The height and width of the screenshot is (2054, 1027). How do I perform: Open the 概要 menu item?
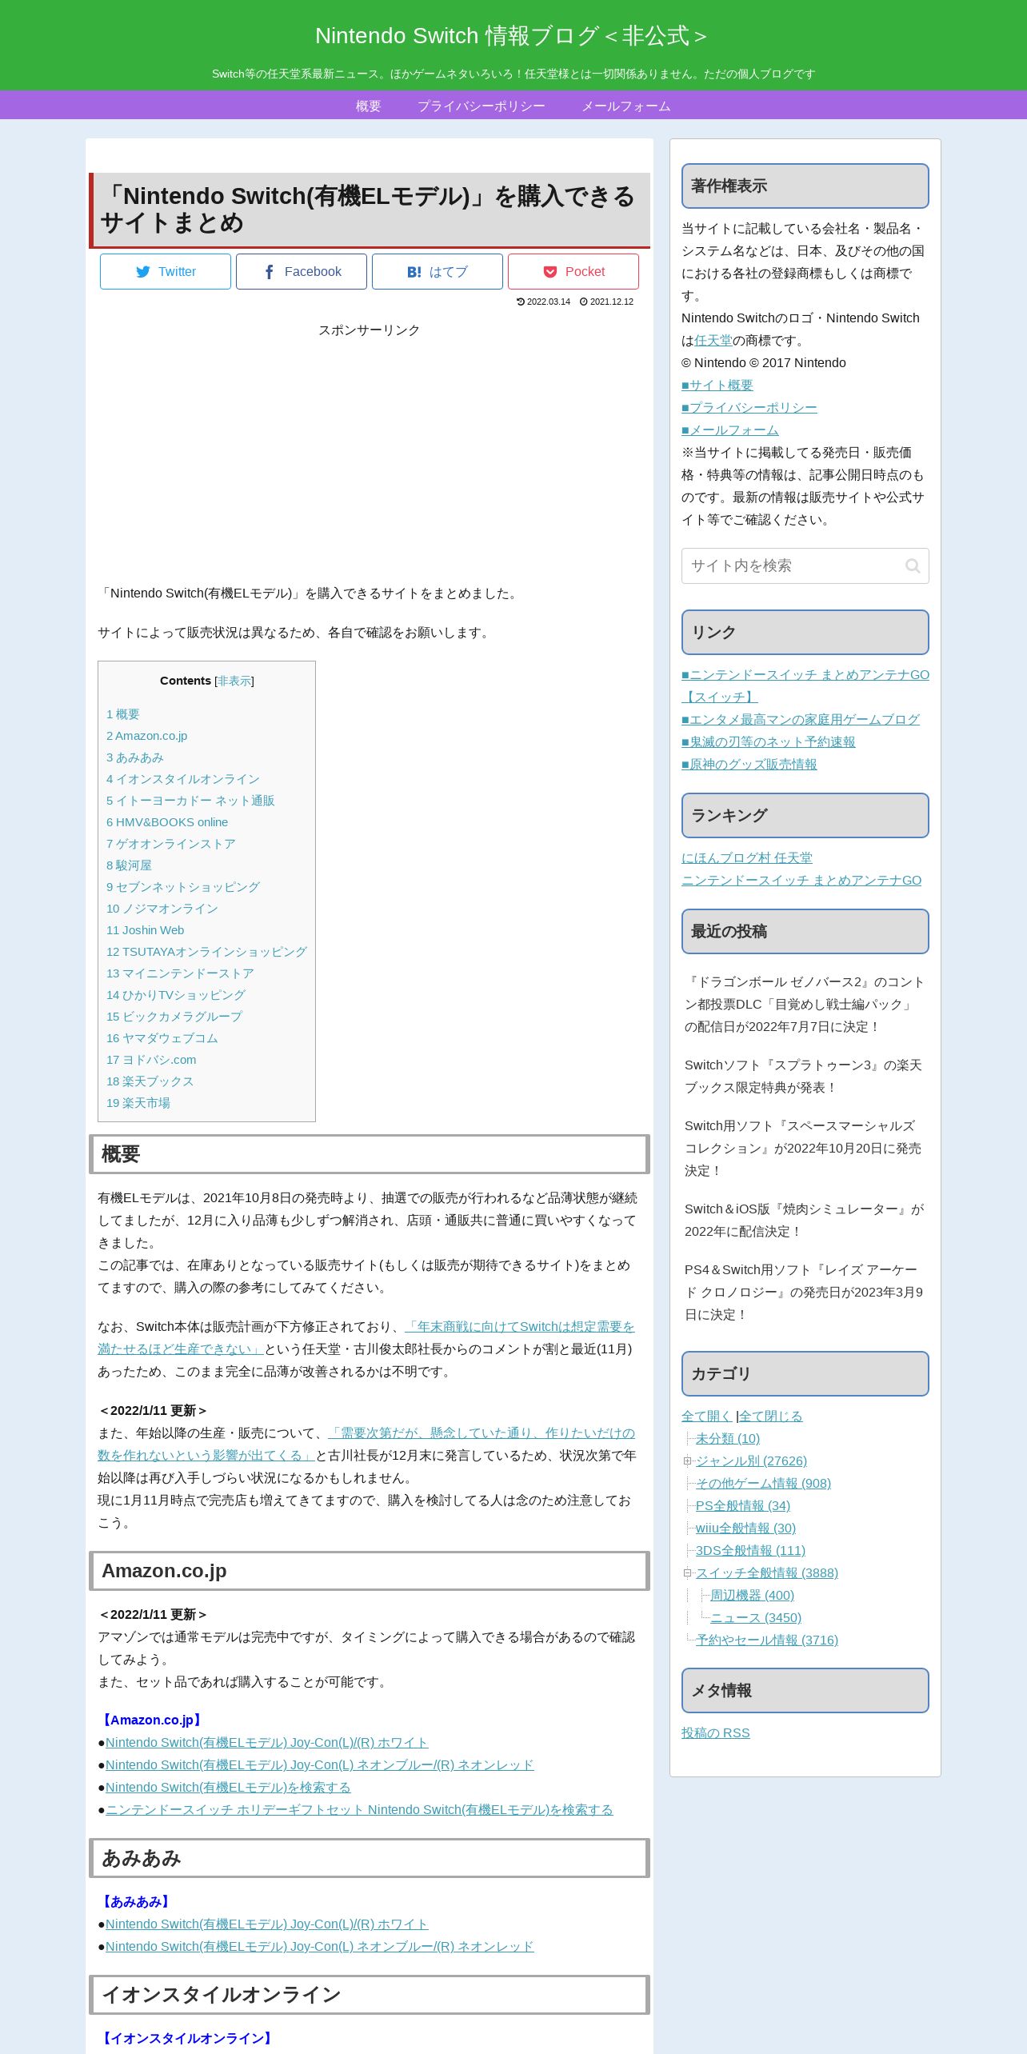369,106
